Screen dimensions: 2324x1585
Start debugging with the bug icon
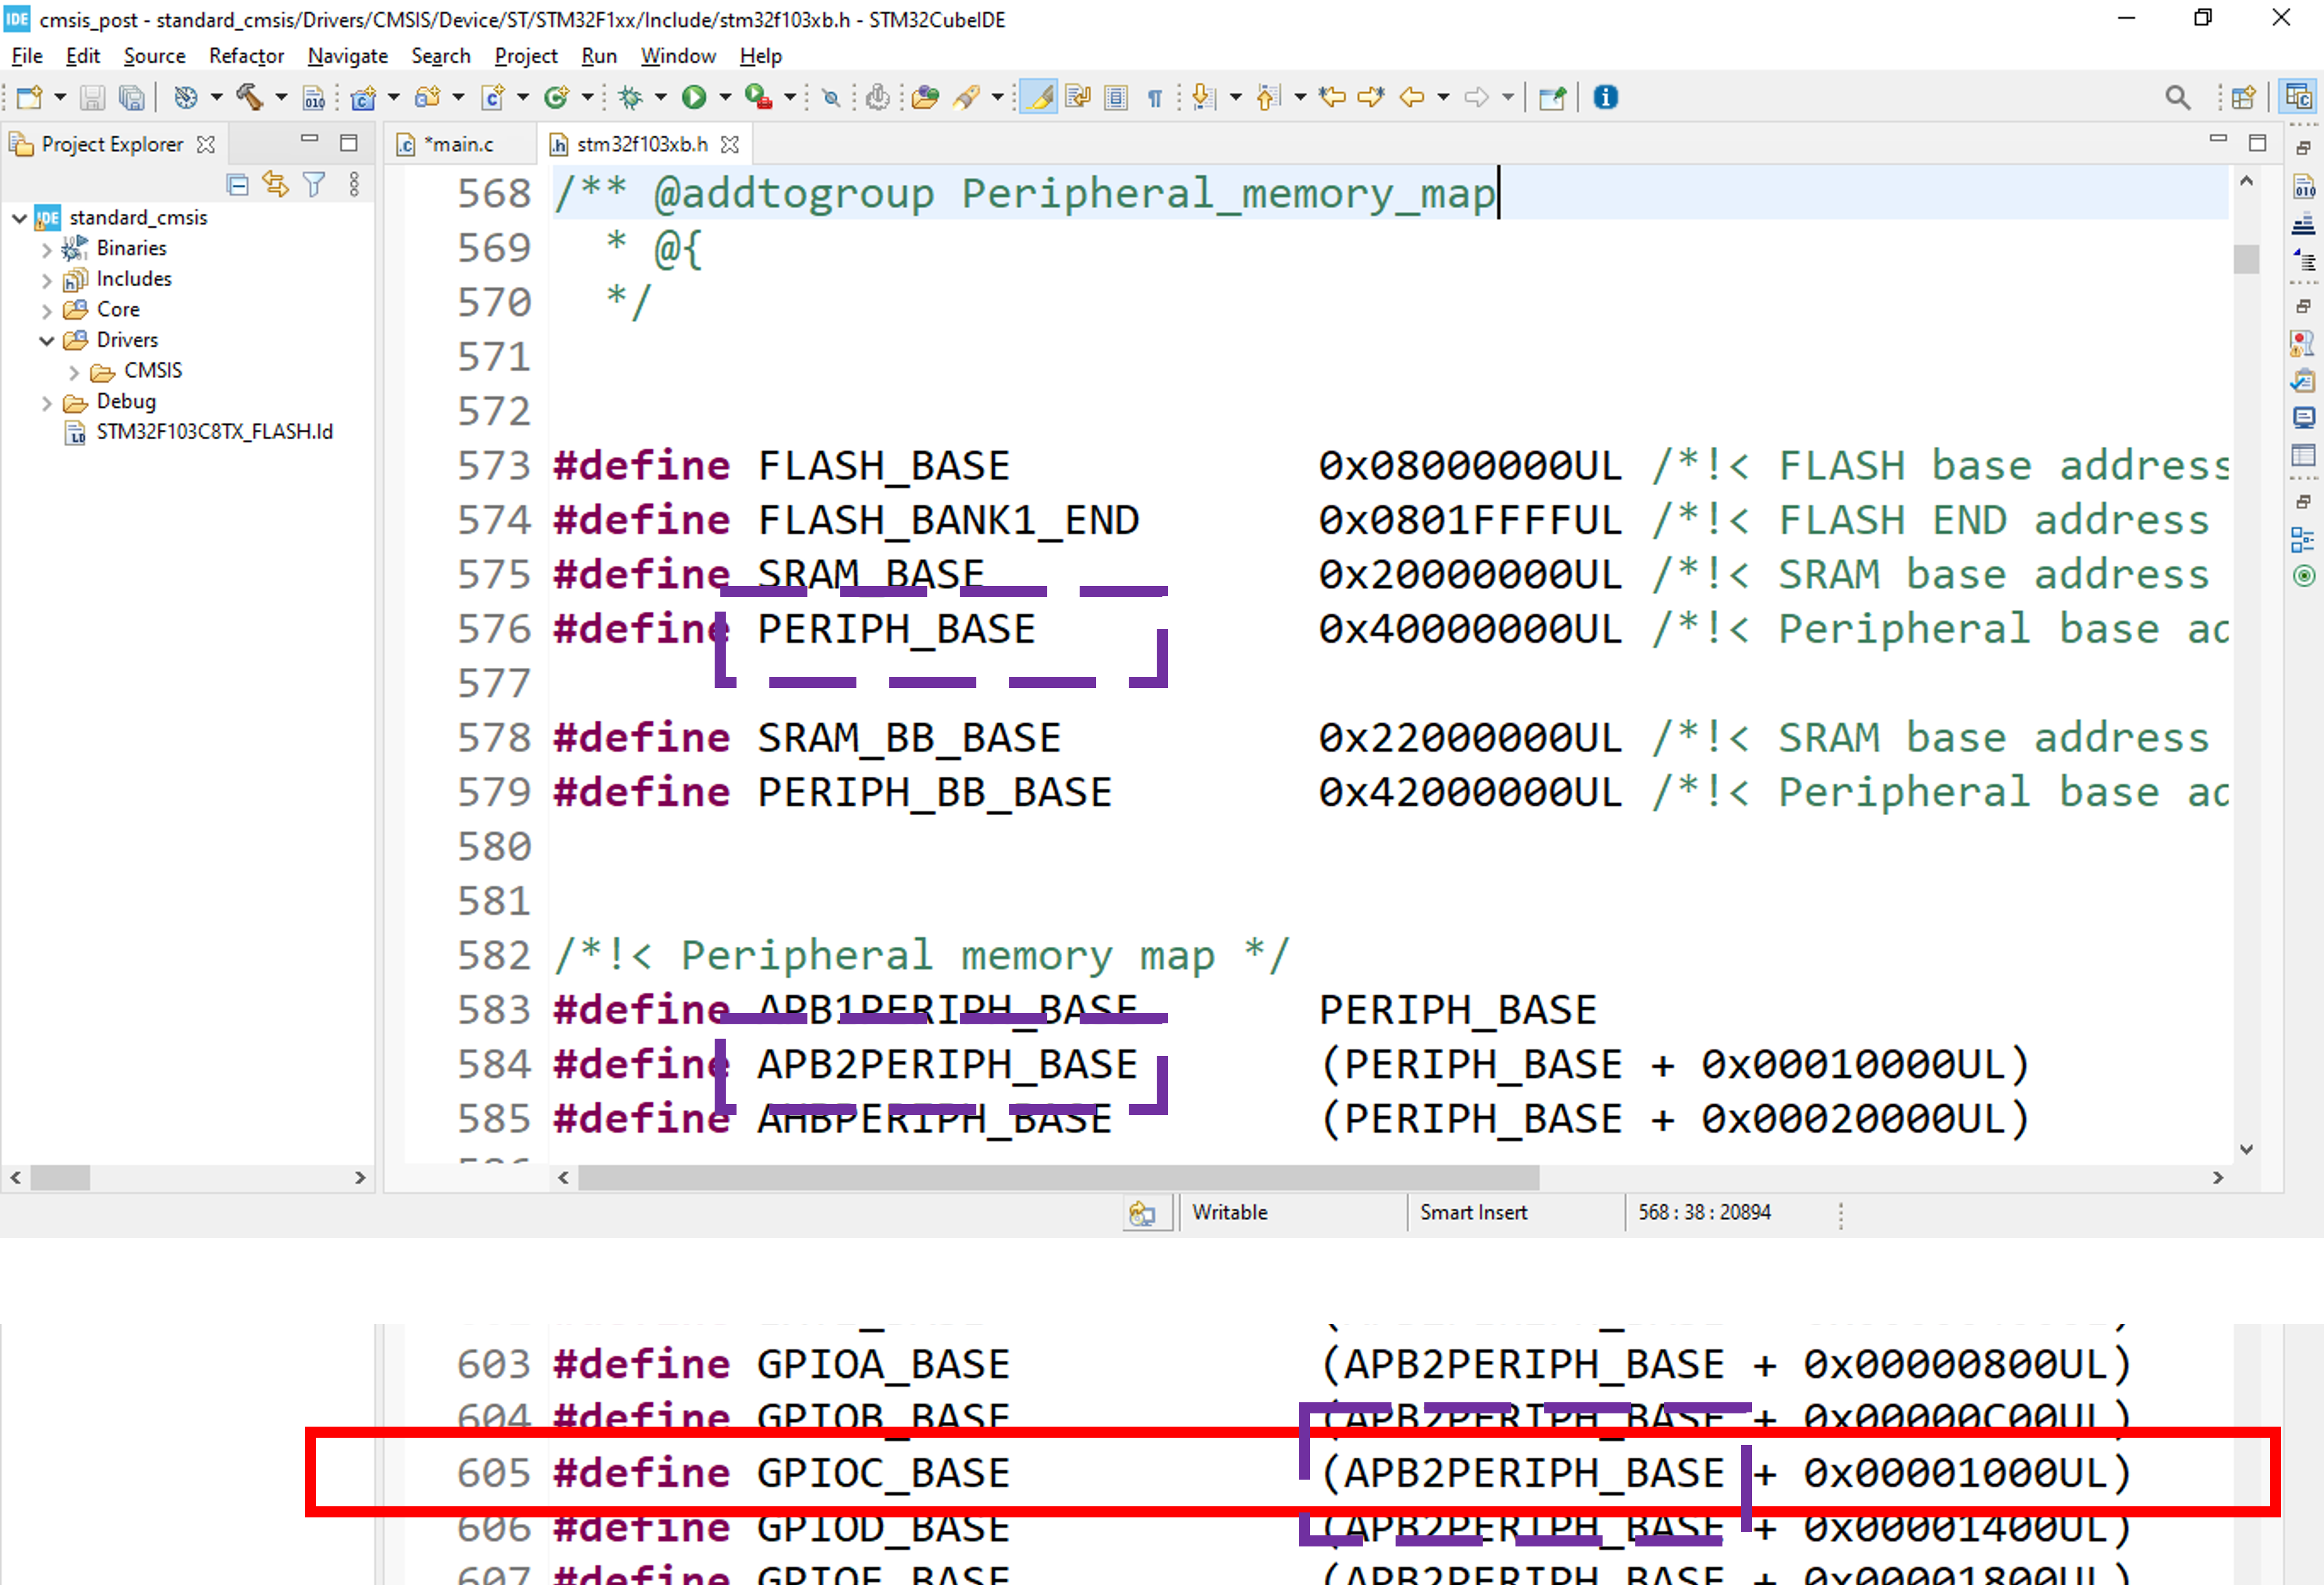tap(630, 97)
